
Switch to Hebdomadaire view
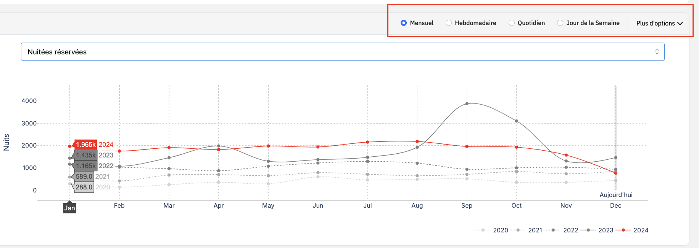[449, 23]
